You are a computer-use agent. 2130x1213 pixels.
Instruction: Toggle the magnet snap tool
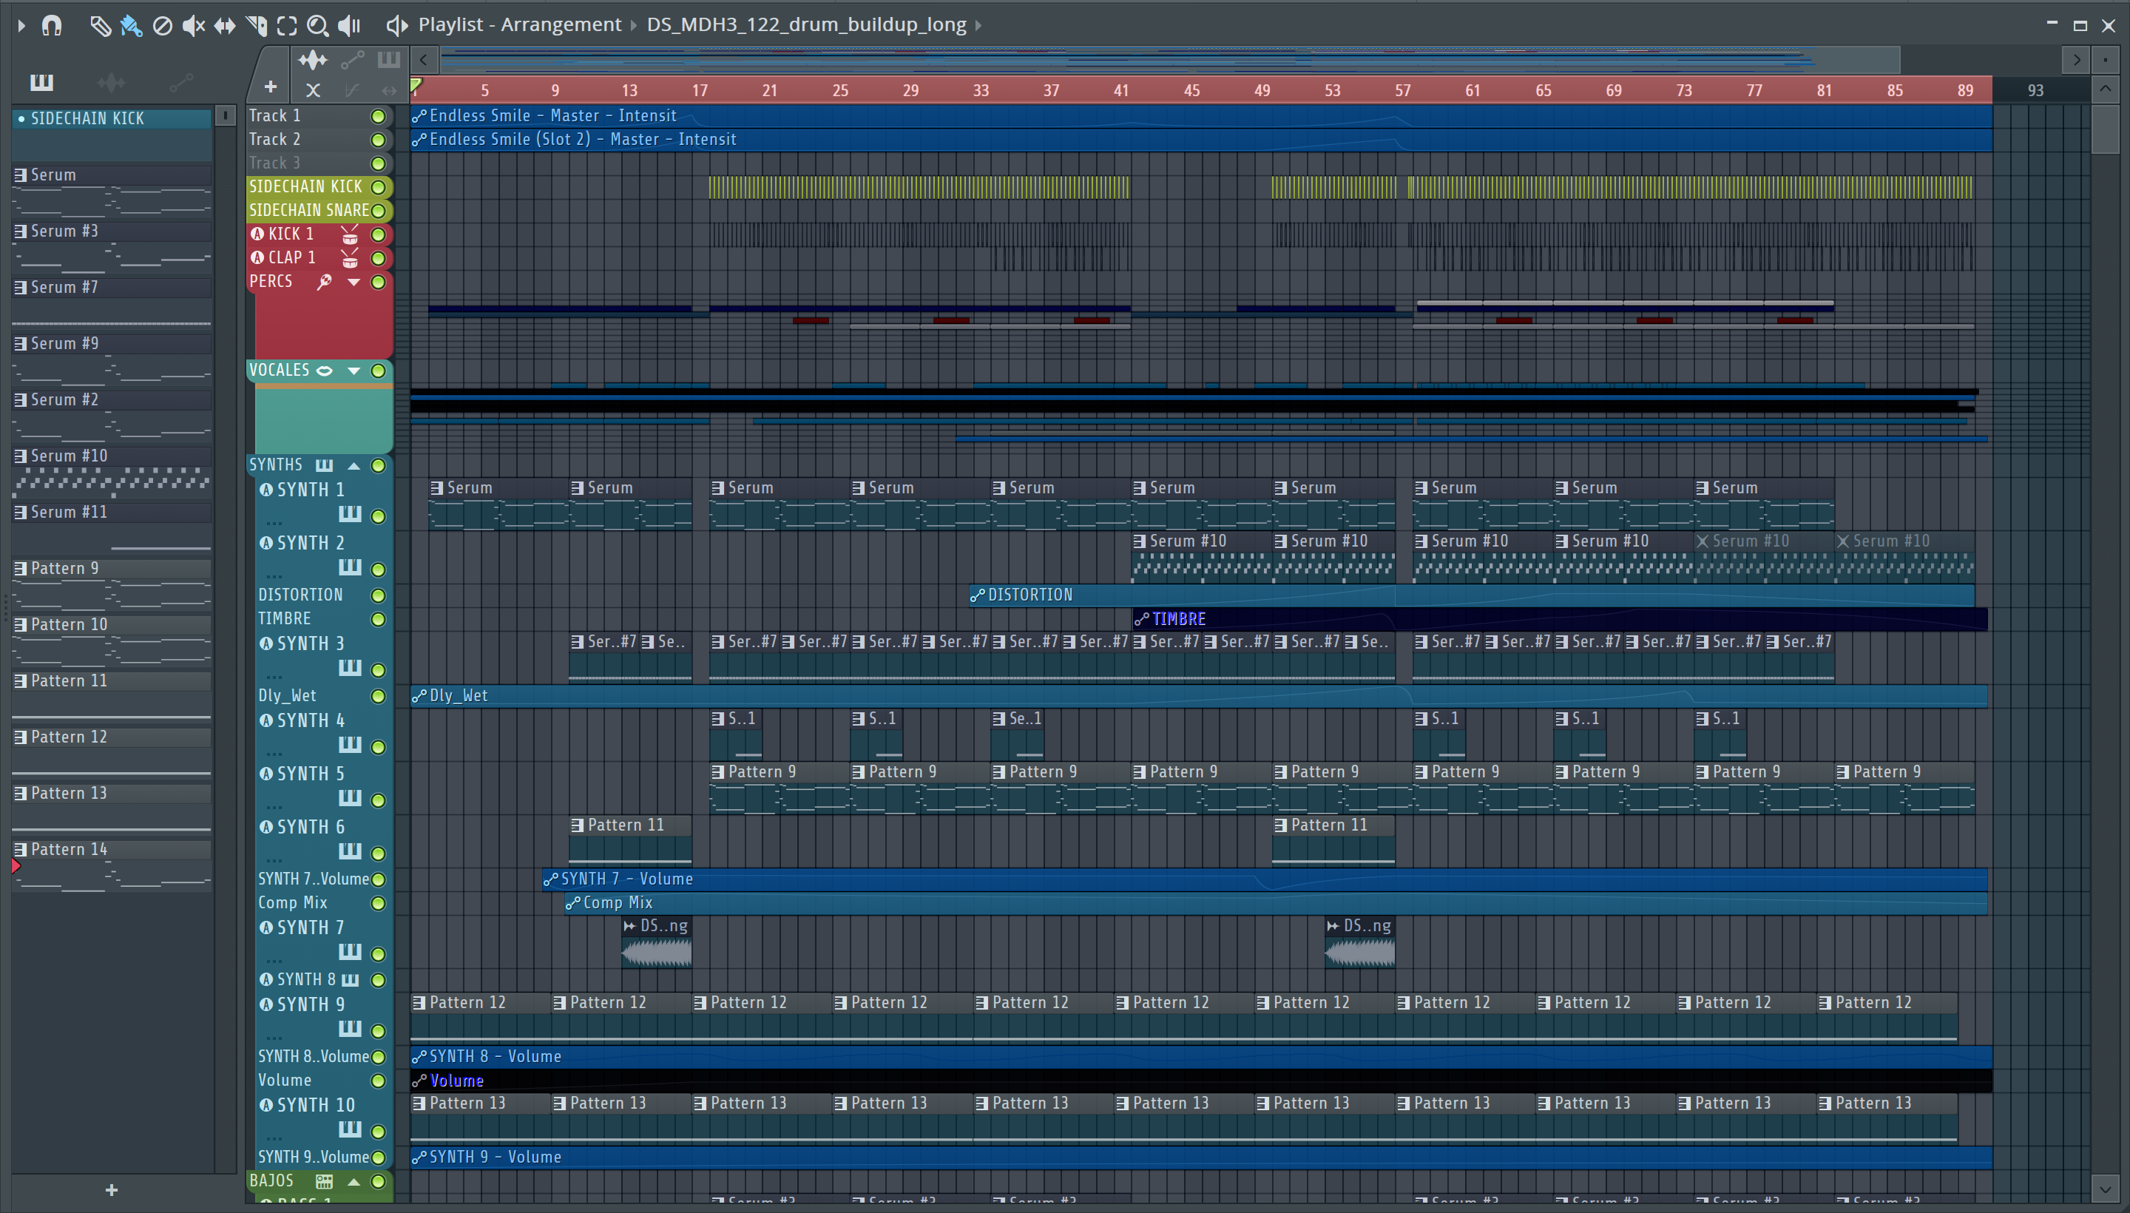point(52,26)
